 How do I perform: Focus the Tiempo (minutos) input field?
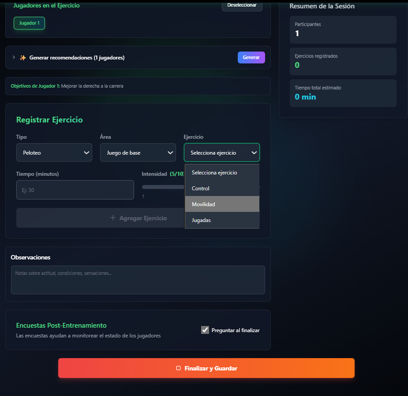(75, 190)
